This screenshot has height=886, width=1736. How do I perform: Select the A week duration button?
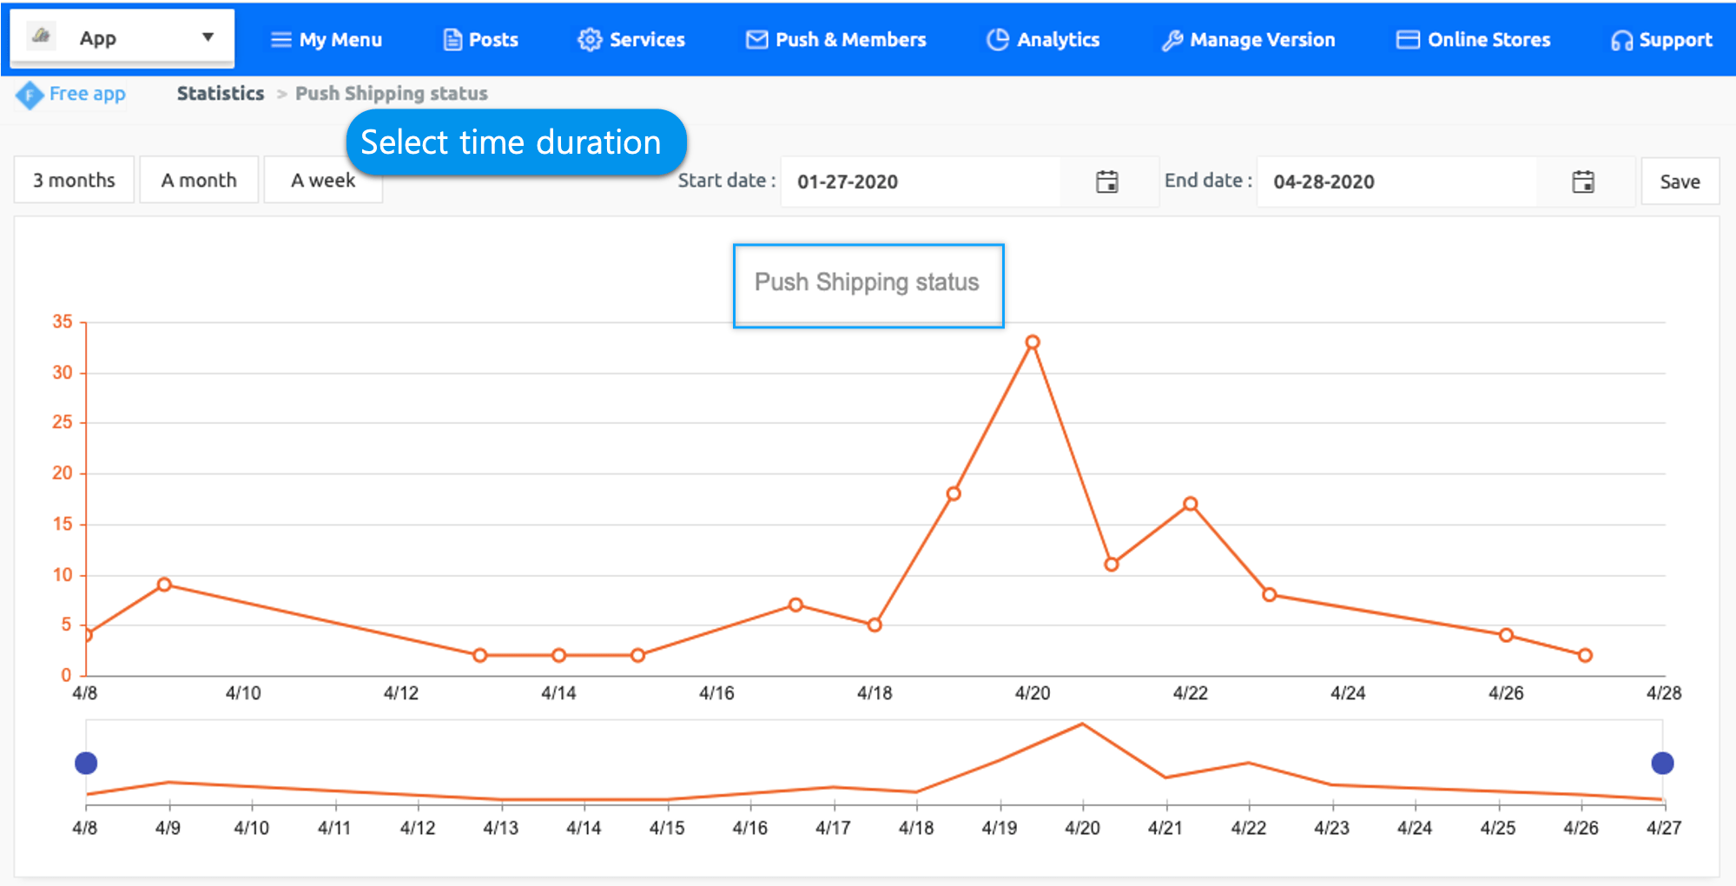[322, 181]
